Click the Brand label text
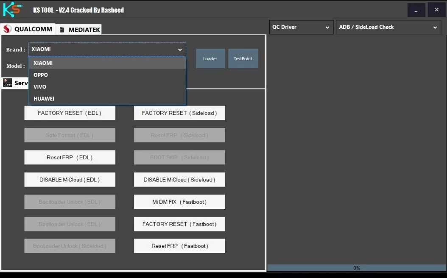 point(16,50)
